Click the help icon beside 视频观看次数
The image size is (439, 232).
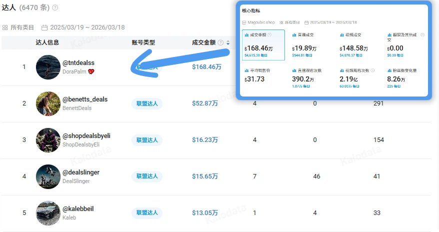tap(373, 71)
